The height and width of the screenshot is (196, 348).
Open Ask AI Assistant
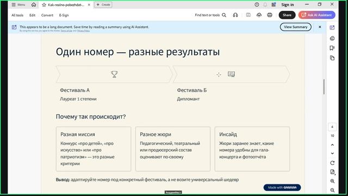316,15
